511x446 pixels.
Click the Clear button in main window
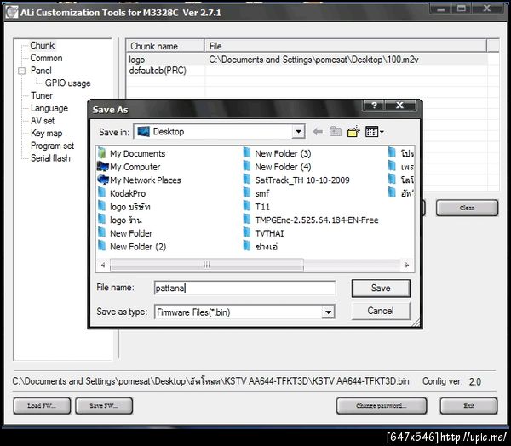pyautogui.click(x=467, y=208)
